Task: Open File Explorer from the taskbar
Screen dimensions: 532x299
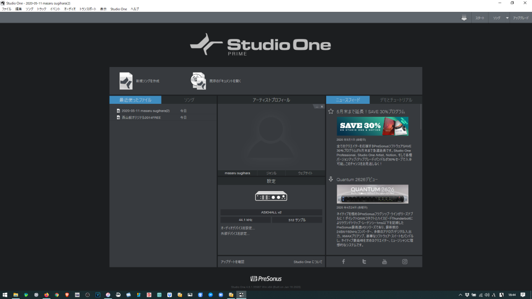Action: 16,295
